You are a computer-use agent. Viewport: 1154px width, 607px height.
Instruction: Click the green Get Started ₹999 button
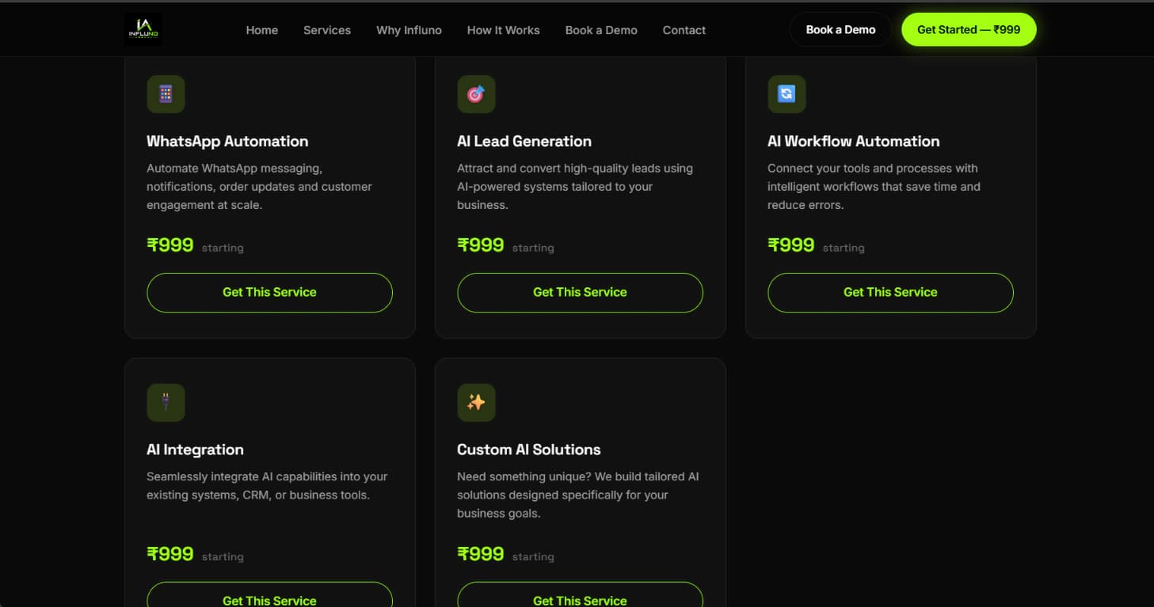coord(969,29)
